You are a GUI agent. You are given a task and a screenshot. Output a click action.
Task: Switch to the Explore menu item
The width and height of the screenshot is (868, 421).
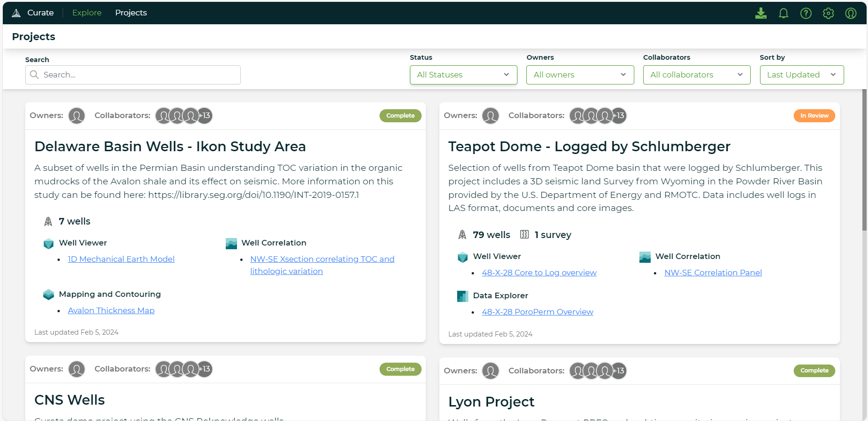coord(86,13)
